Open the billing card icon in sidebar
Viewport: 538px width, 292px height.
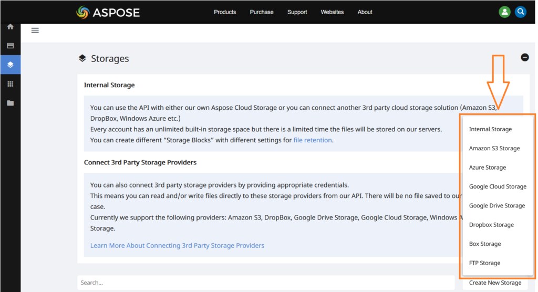point(10,46)
